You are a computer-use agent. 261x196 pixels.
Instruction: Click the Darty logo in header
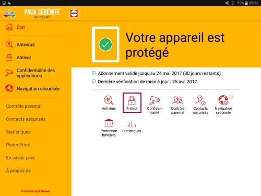[74, 13]
